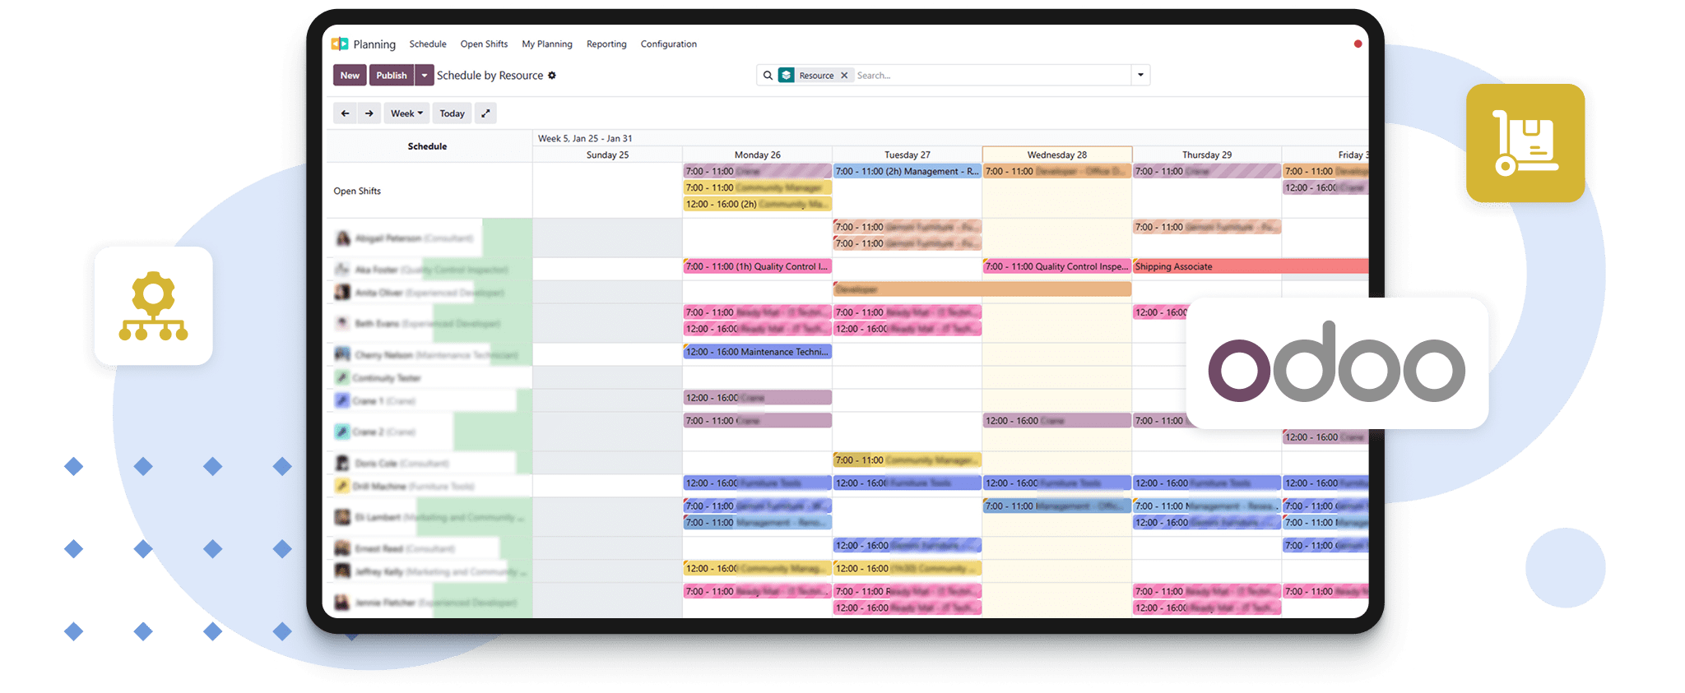The width and height of the screenshot is (1685, 693).
Task: Click the teal Resource group-by facet icon
Action: [787, 76]
